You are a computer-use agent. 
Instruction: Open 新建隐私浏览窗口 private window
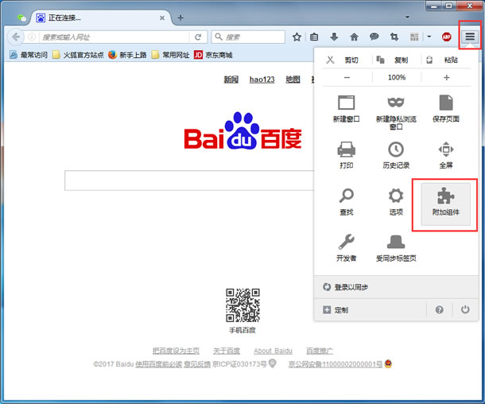click(x=396, y=113)
